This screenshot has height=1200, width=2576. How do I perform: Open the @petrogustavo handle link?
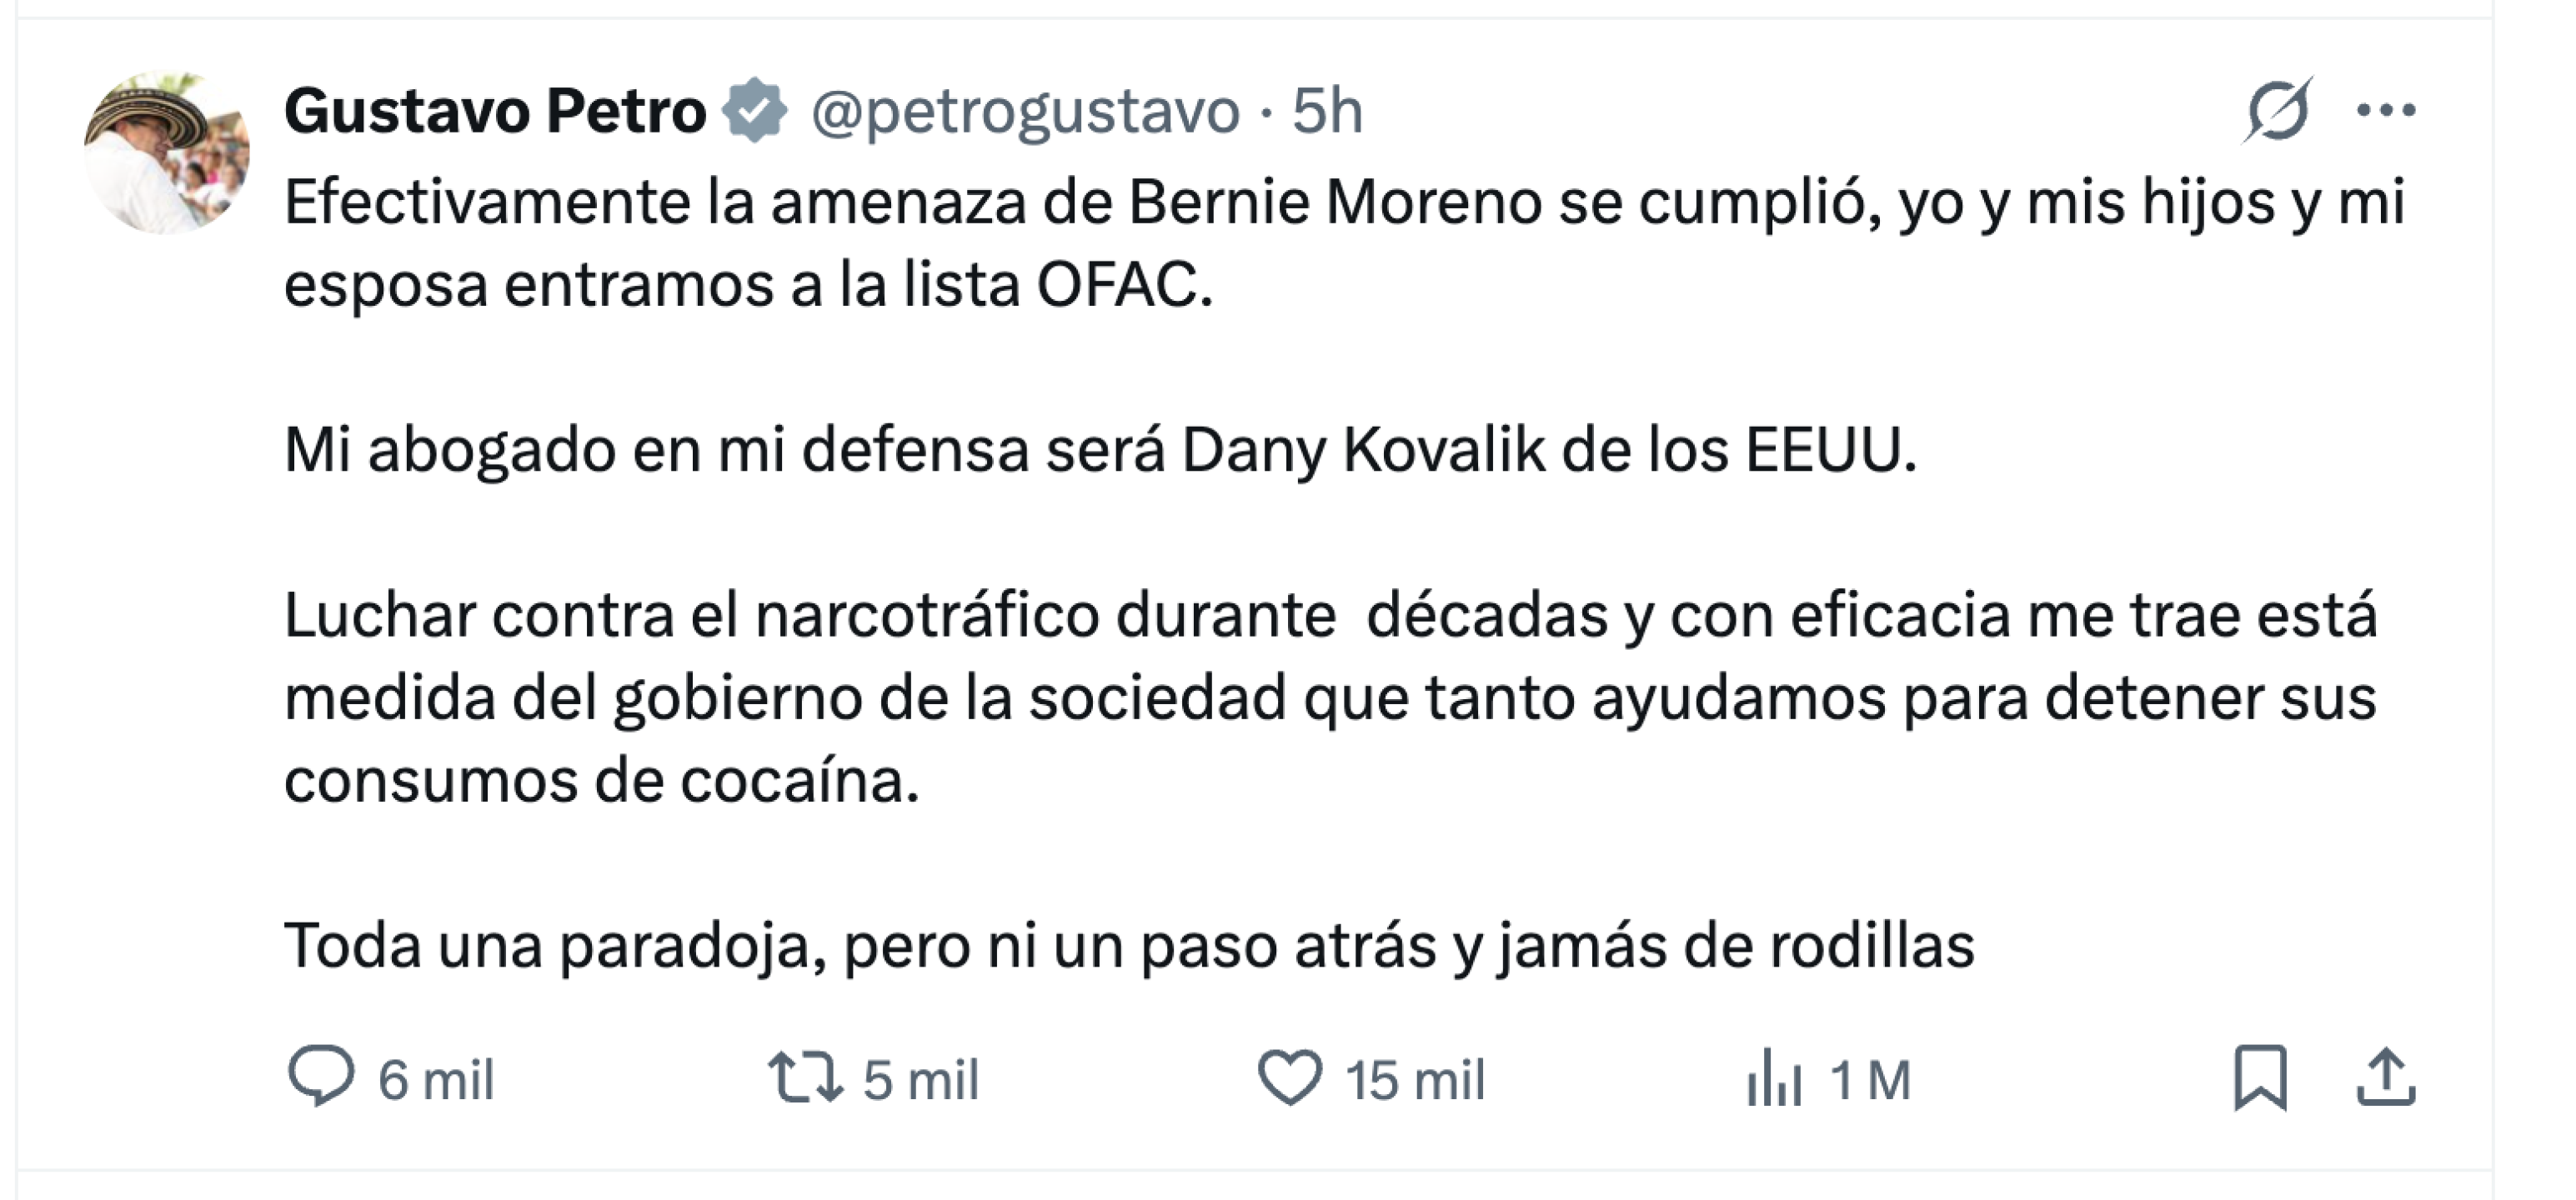(1025, 110)
